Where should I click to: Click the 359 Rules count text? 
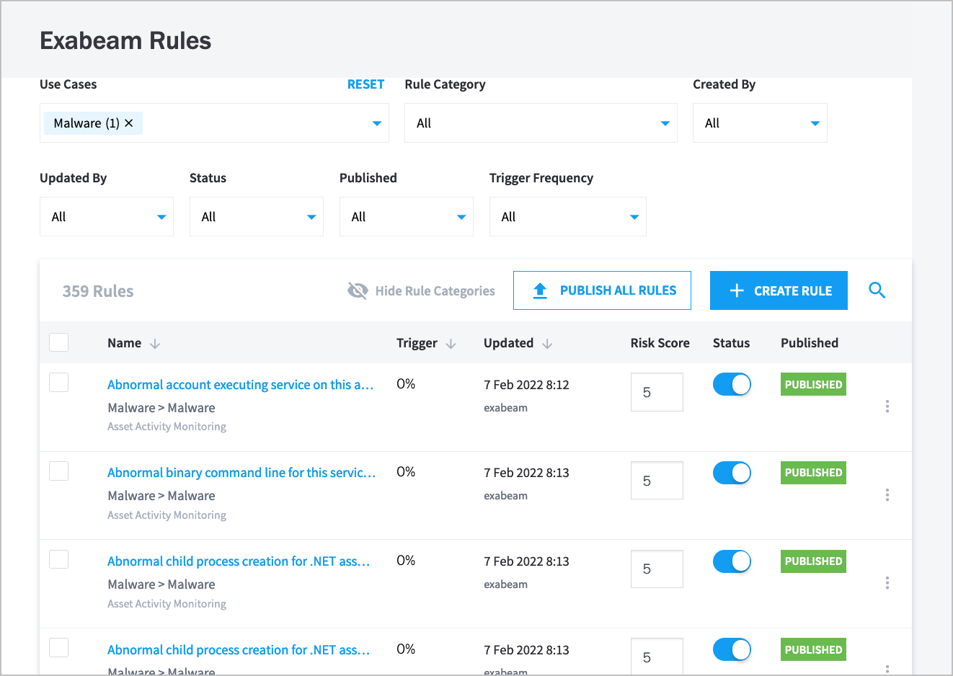(98, 291)
